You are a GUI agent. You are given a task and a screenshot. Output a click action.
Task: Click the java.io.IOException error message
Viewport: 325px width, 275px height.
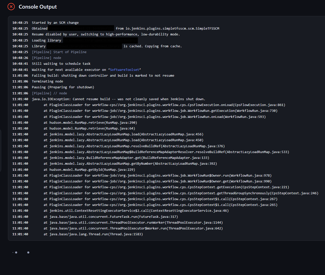coord(119,99)
